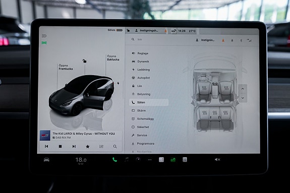Open the car controls icon in bottom bar
The width and height of the screenshot is (290, 193).
(46, 160)
